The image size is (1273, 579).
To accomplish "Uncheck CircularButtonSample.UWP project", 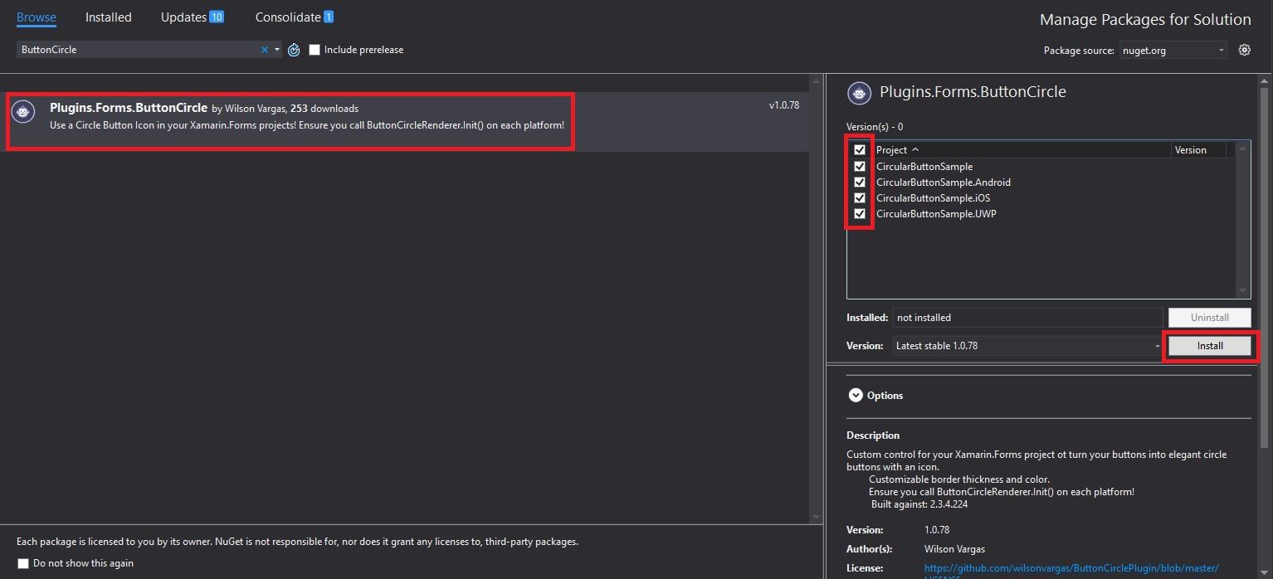I will (860, 213).
